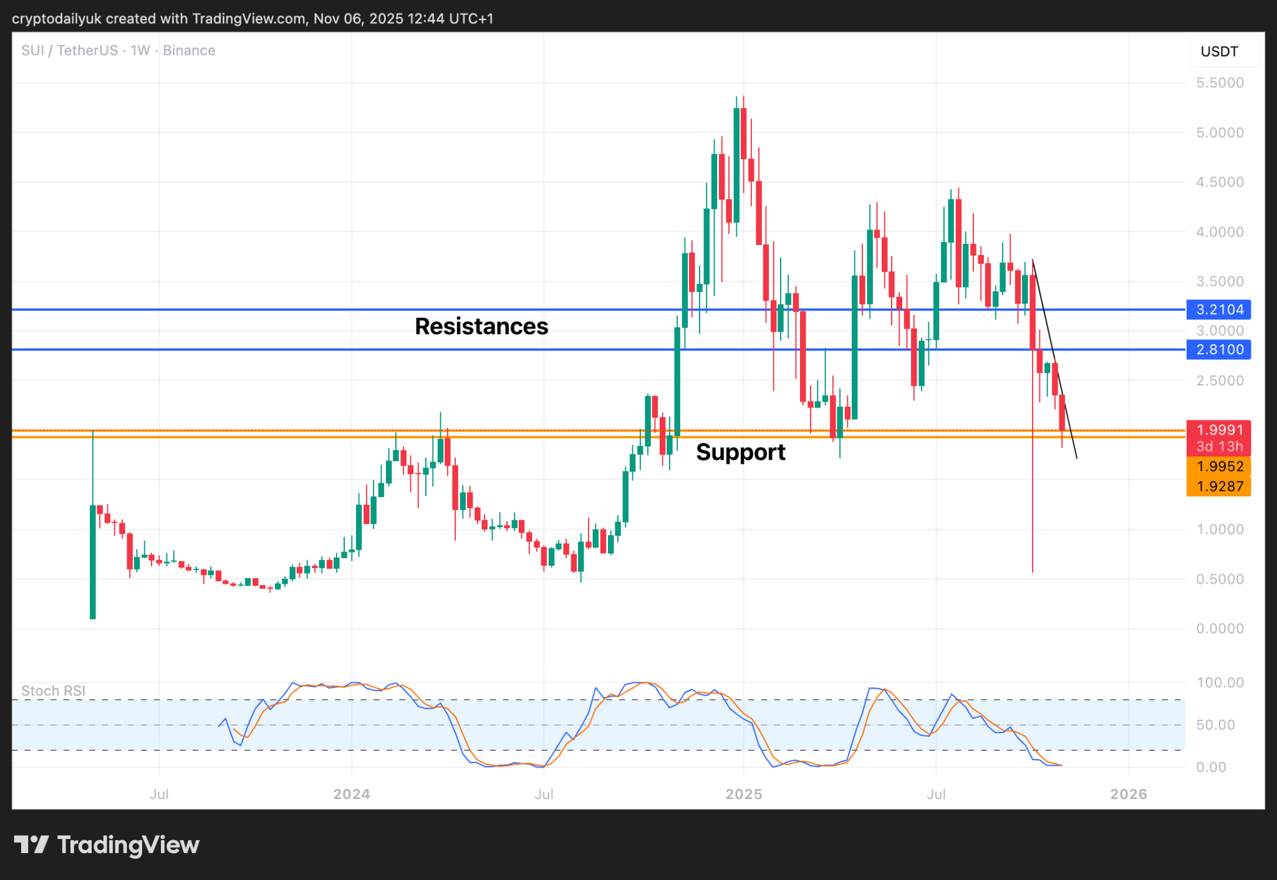Click the Resistances text annotation
1277x880 pixels.
(x=482, y=326)
